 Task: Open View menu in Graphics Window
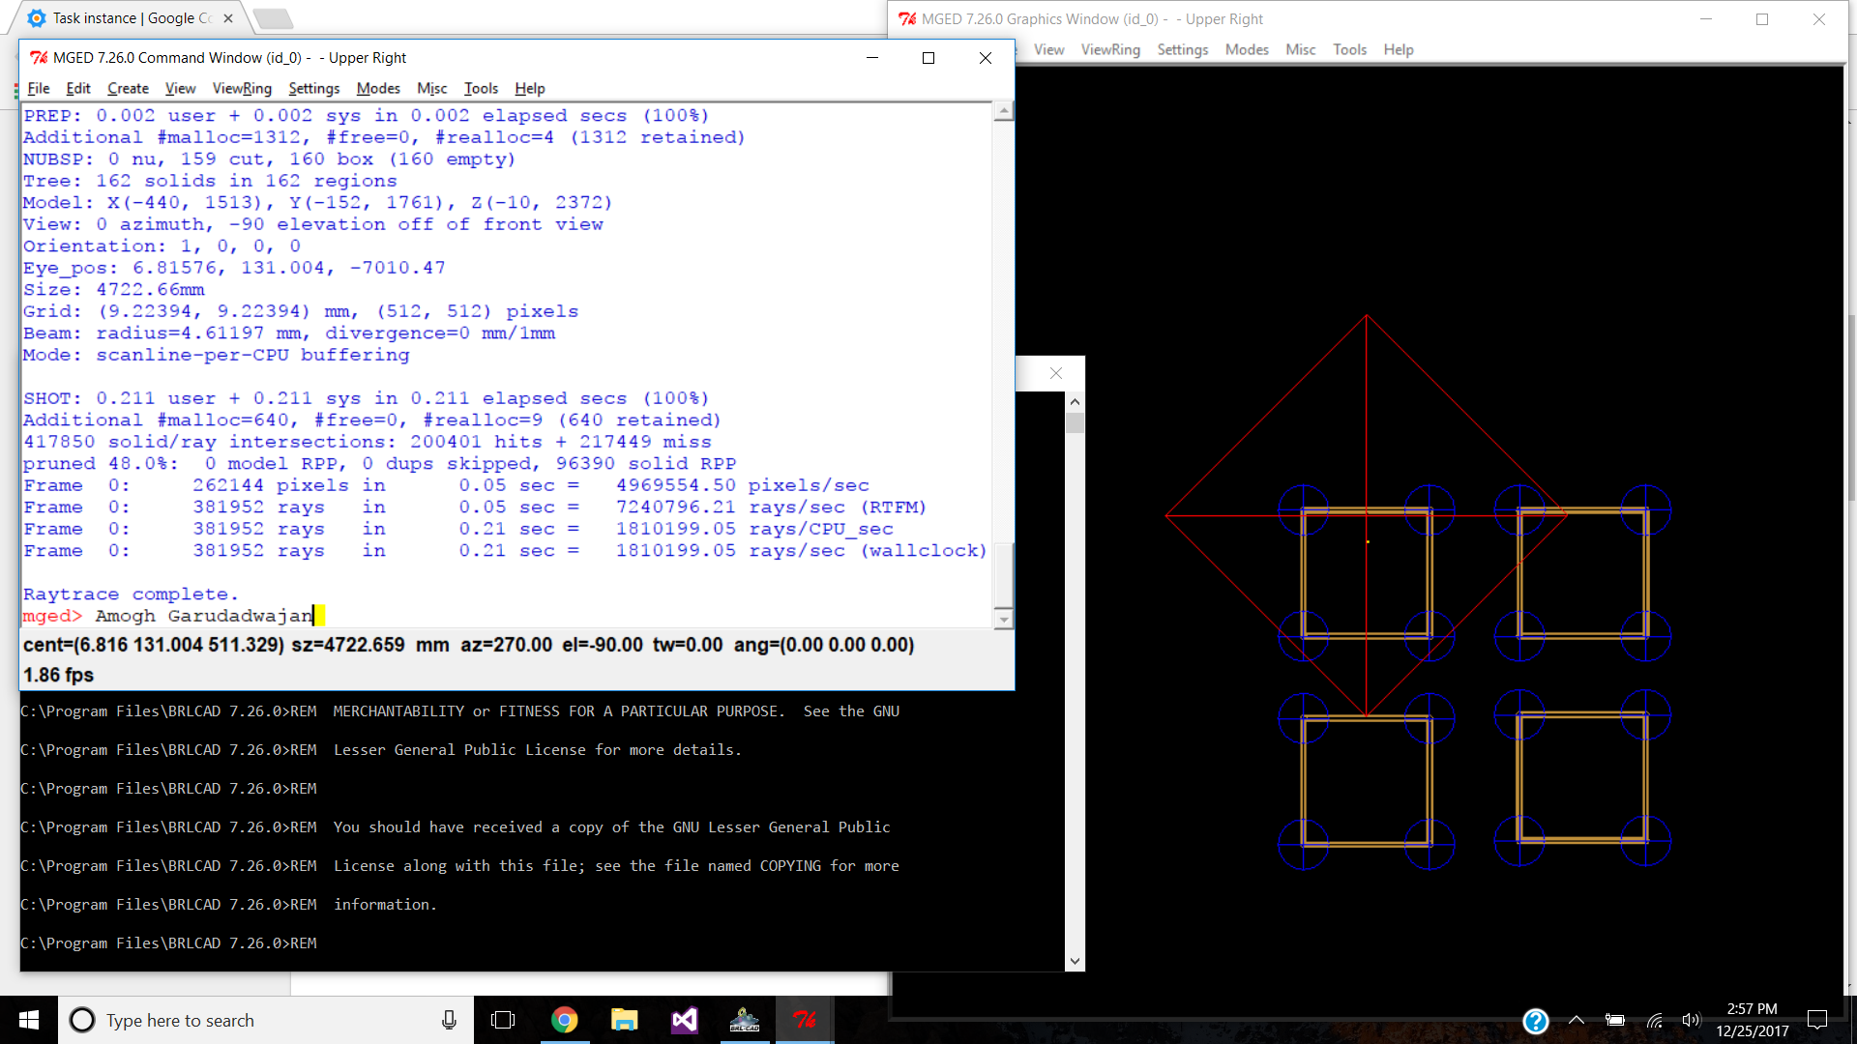[x=1049, y=49]
